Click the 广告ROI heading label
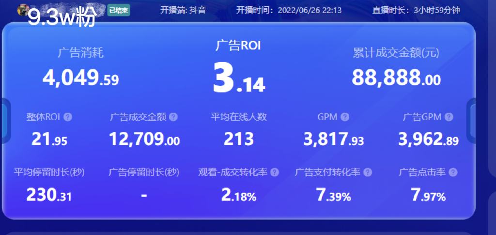 (238, 46)
